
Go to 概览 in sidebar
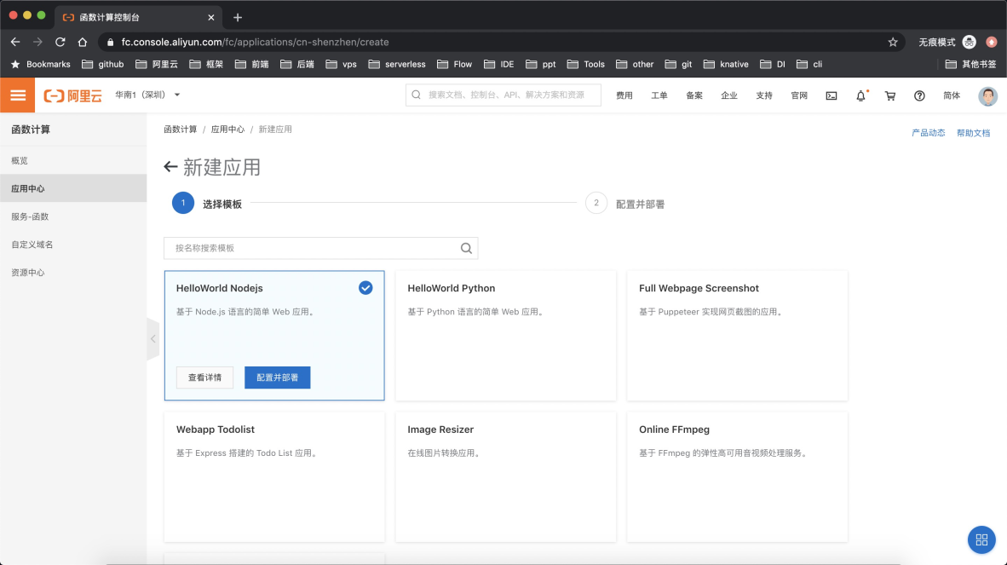(73, 160)
